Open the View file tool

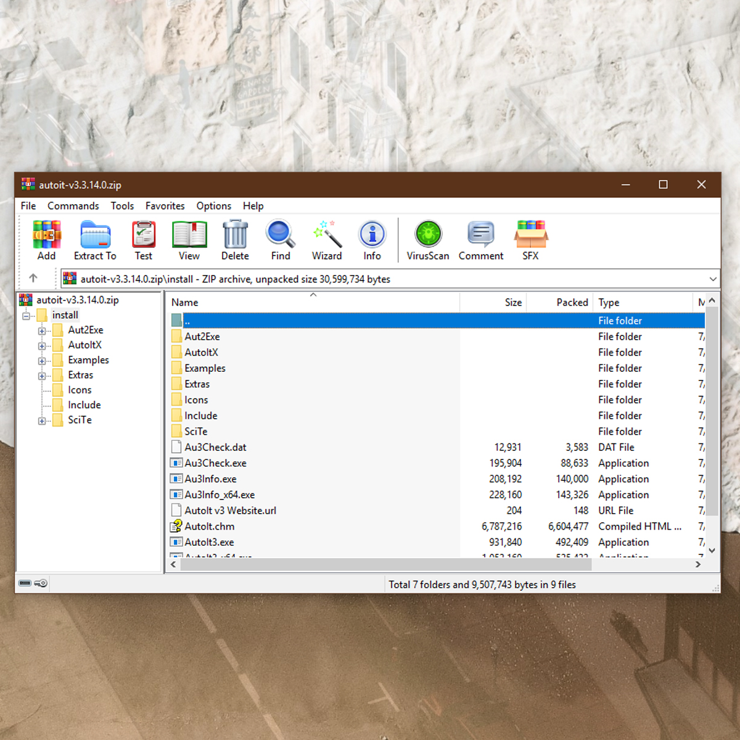[189, 240]
